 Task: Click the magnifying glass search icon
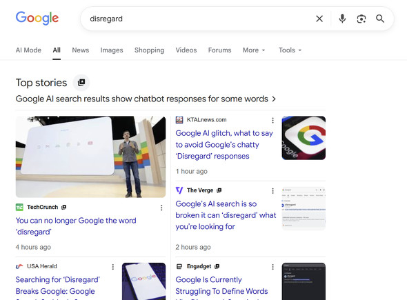[380, 19]
